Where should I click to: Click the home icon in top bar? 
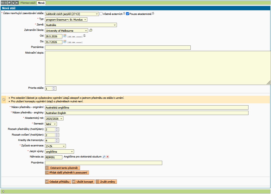pos(9,3)
